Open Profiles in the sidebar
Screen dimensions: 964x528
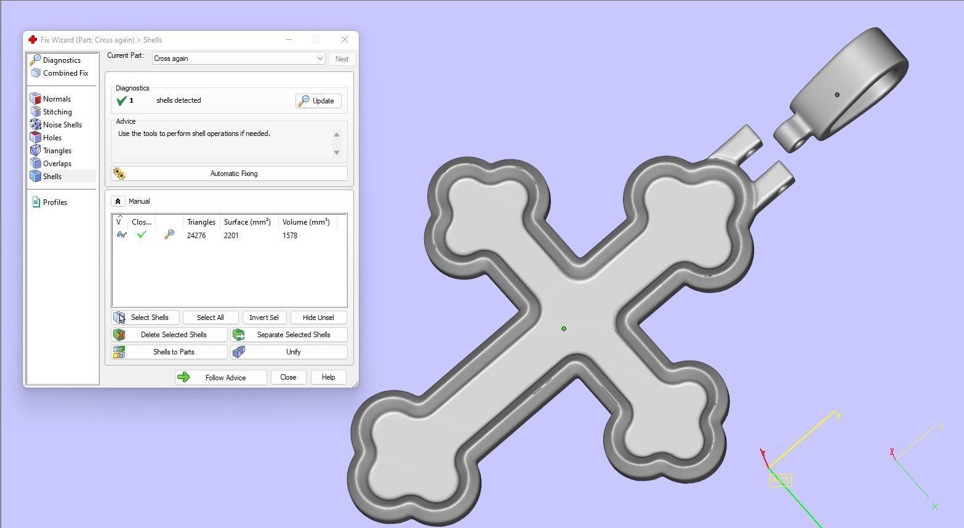55,202
